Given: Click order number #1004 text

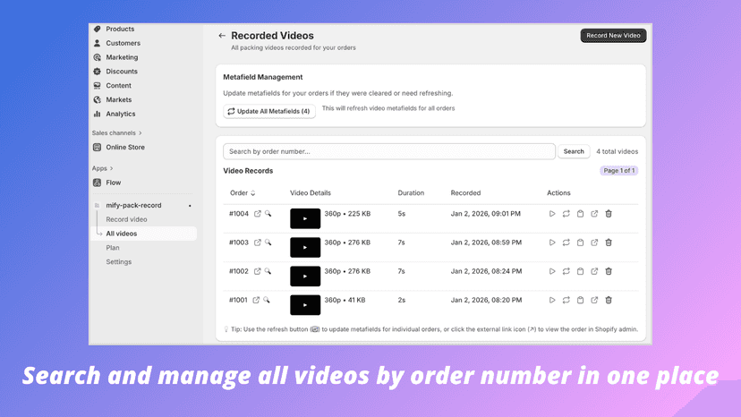Looking at the screenshot, I should tap(239, 214).
